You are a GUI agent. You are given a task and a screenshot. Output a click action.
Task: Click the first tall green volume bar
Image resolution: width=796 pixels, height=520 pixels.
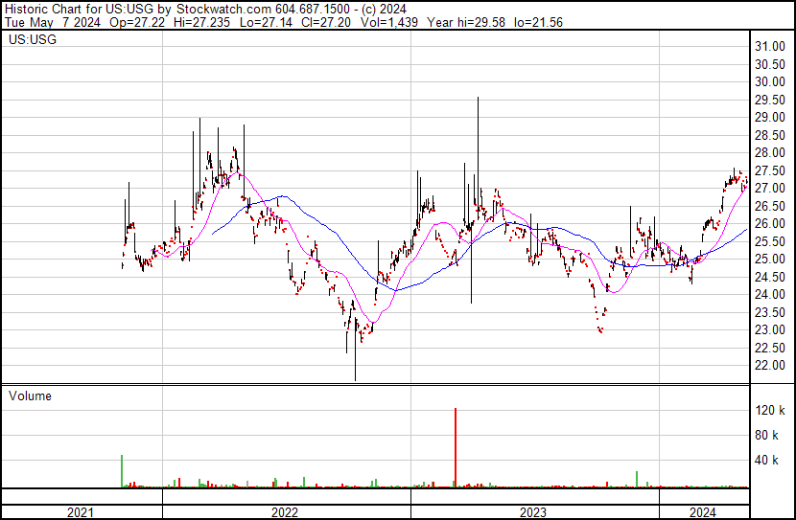(x=122, y=471)
